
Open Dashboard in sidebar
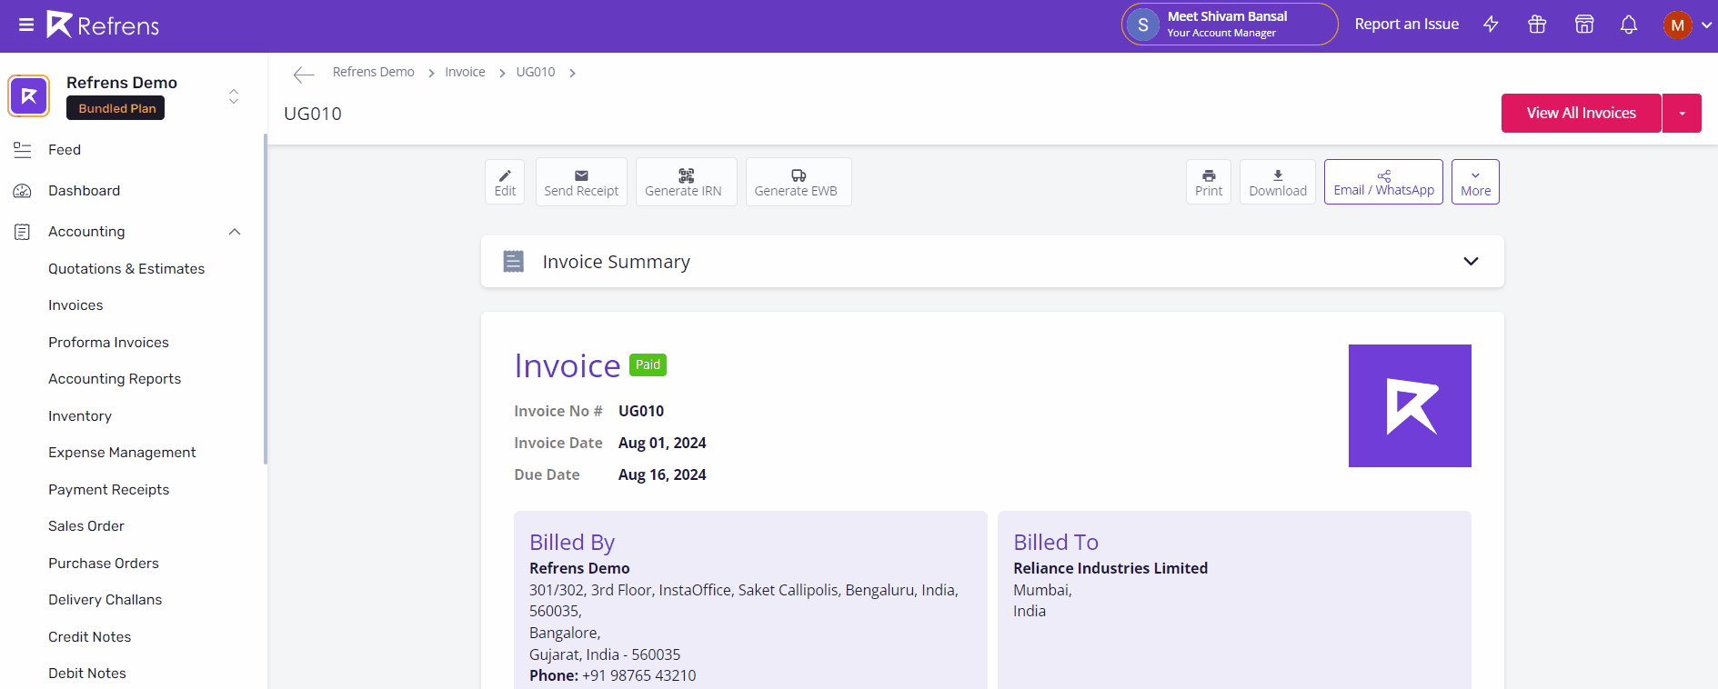point(84,191)
